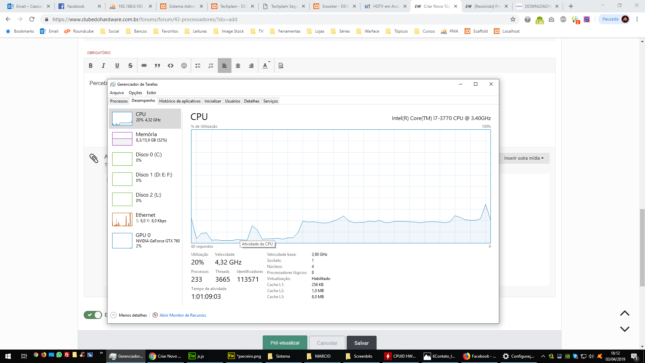Switch to the Inicializar tab

213,101
